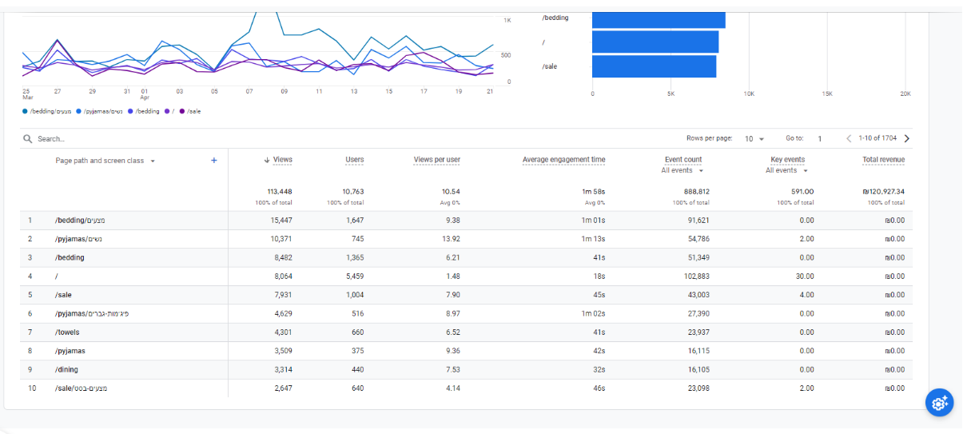This screenshot has width=975, height=434.
Task: Select row 9 path /dining
Action: (x=66, y=369)
